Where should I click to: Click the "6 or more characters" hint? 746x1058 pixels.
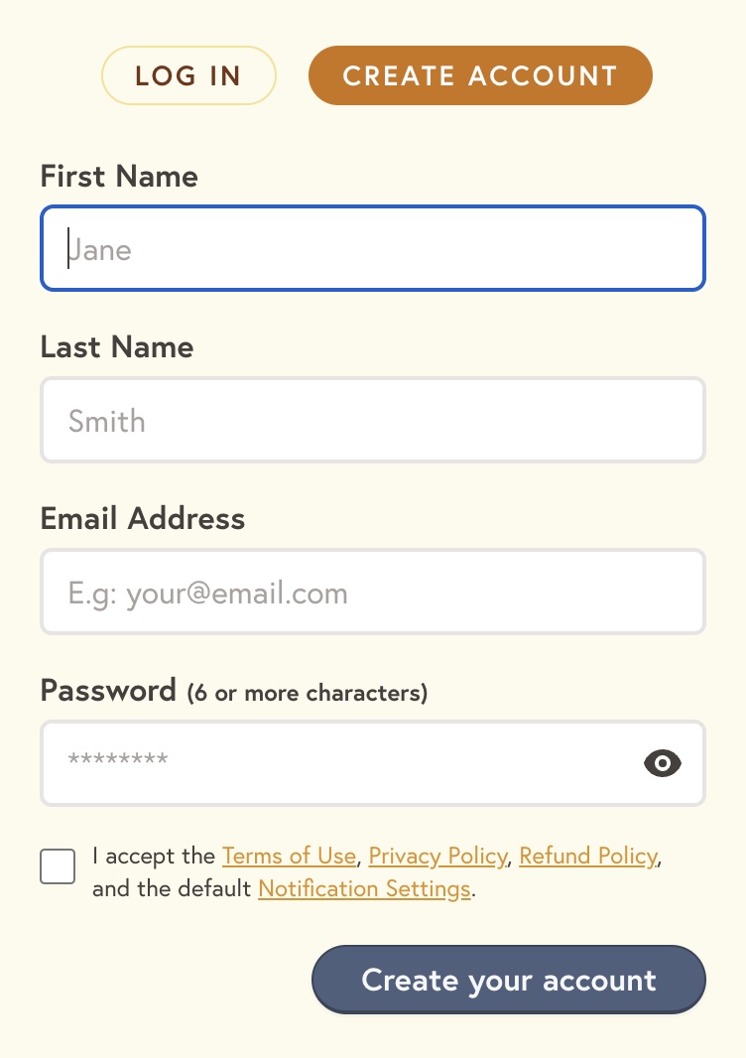[x=307, y=693]
